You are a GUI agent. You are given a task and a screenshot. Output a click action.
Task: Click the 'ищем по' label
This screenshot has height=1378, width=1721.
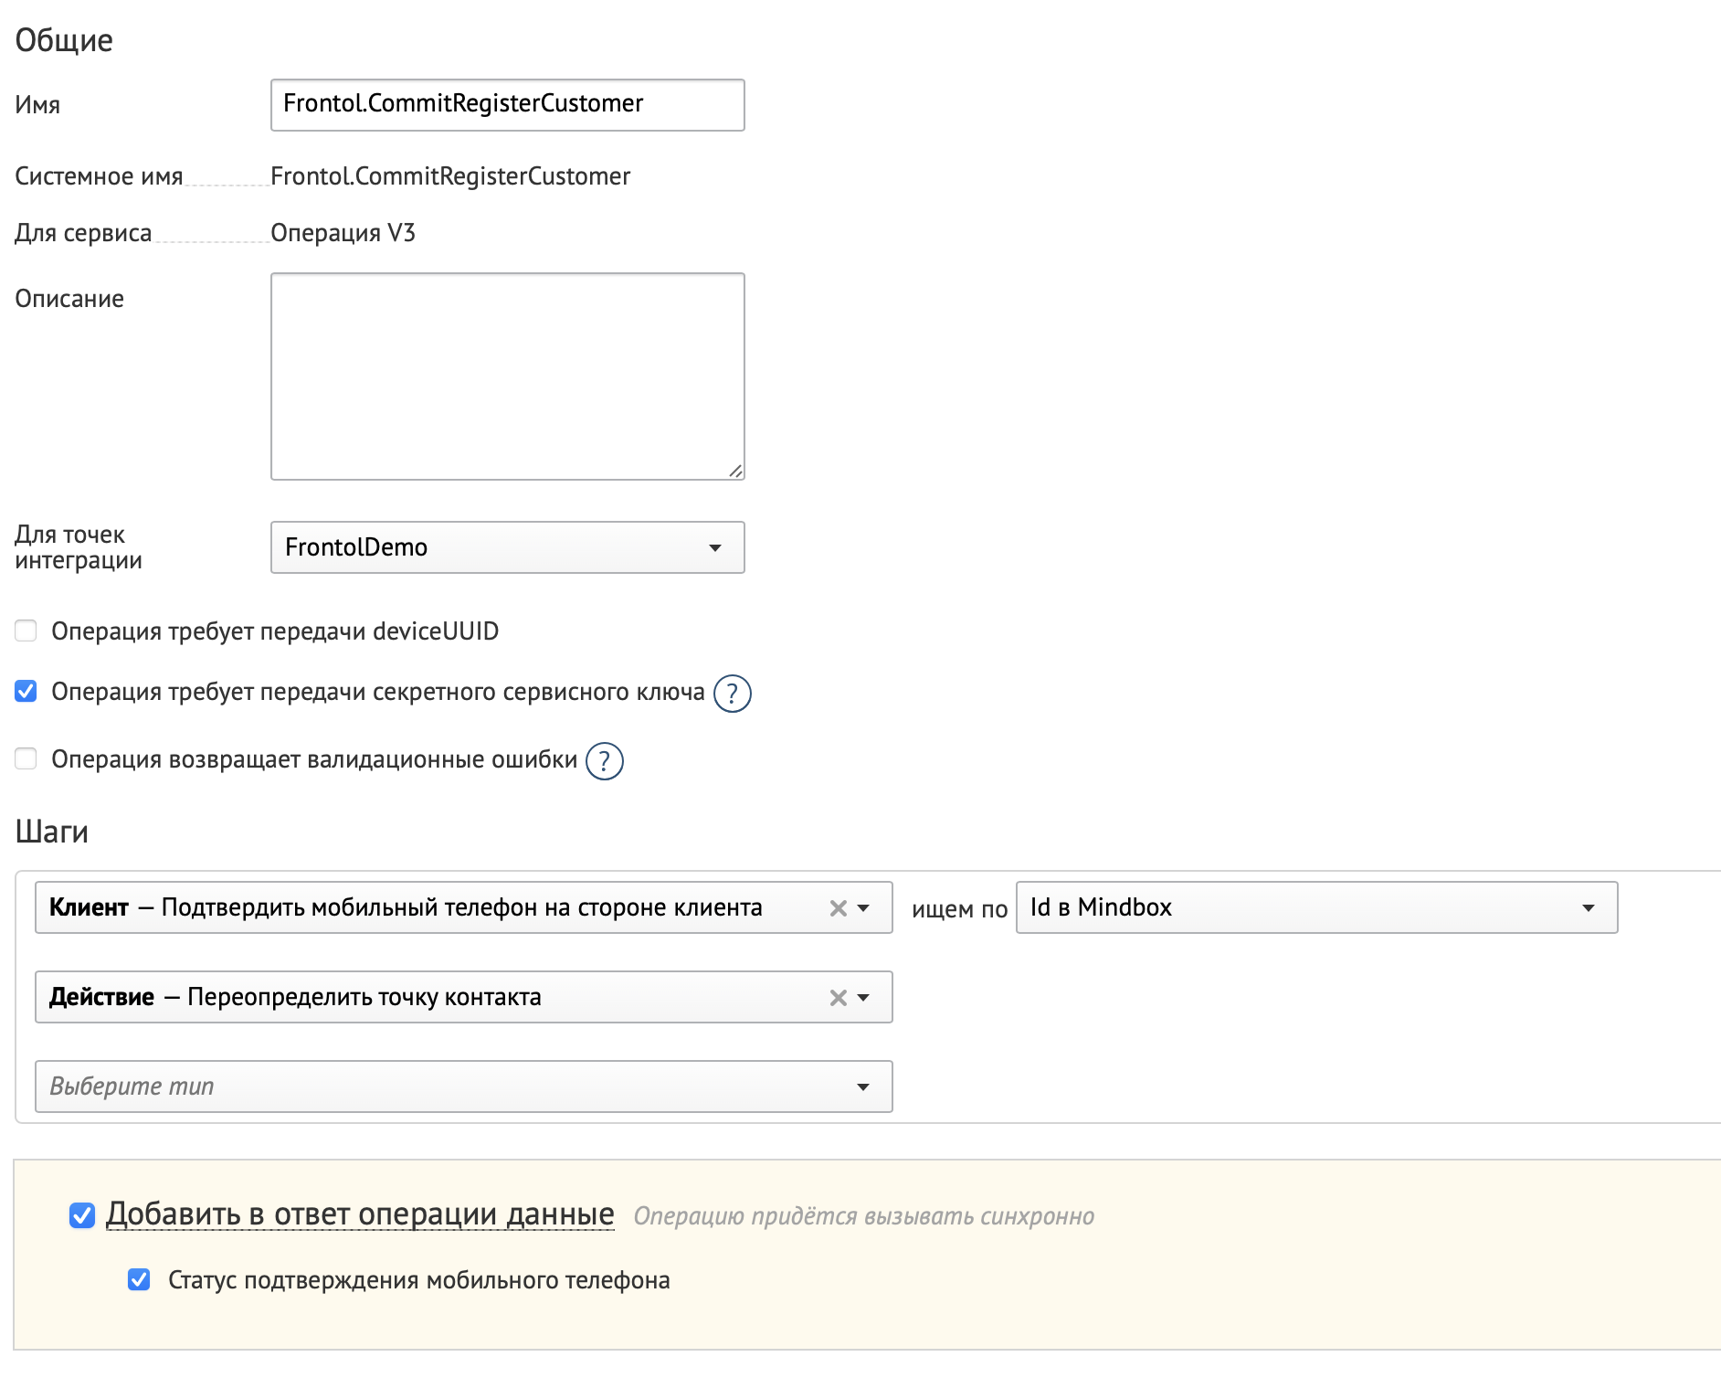(959, 909)
